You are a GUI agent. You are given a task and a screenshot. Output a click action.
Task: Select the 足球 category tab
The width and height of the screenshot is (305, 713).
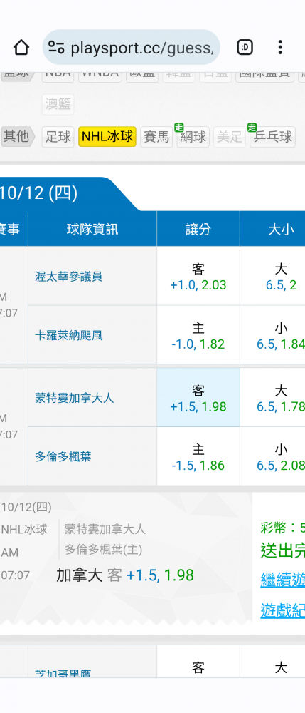click(58, 137)
